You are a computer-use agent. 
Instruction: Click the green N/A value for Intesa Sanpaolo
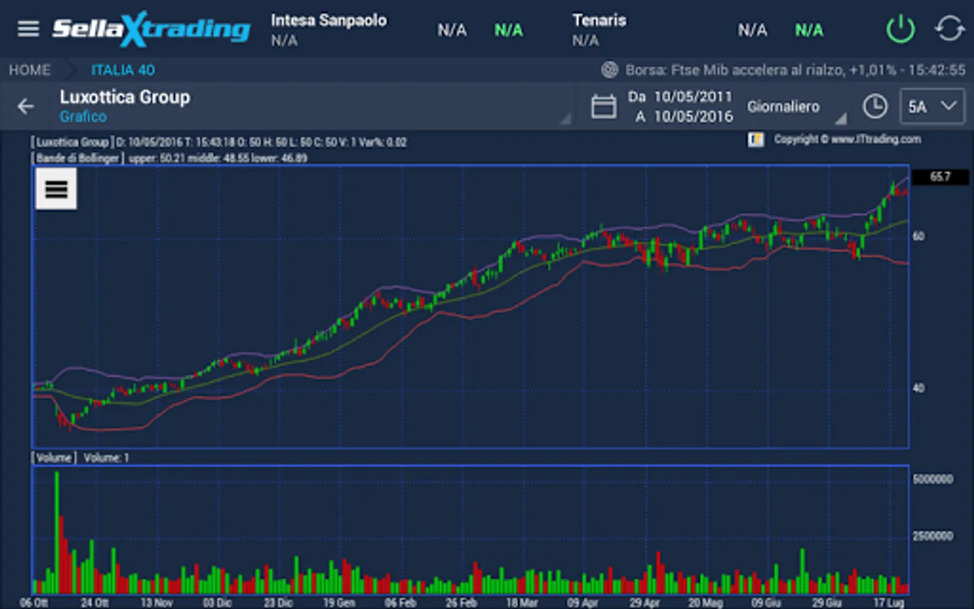[x=509, y=30]
